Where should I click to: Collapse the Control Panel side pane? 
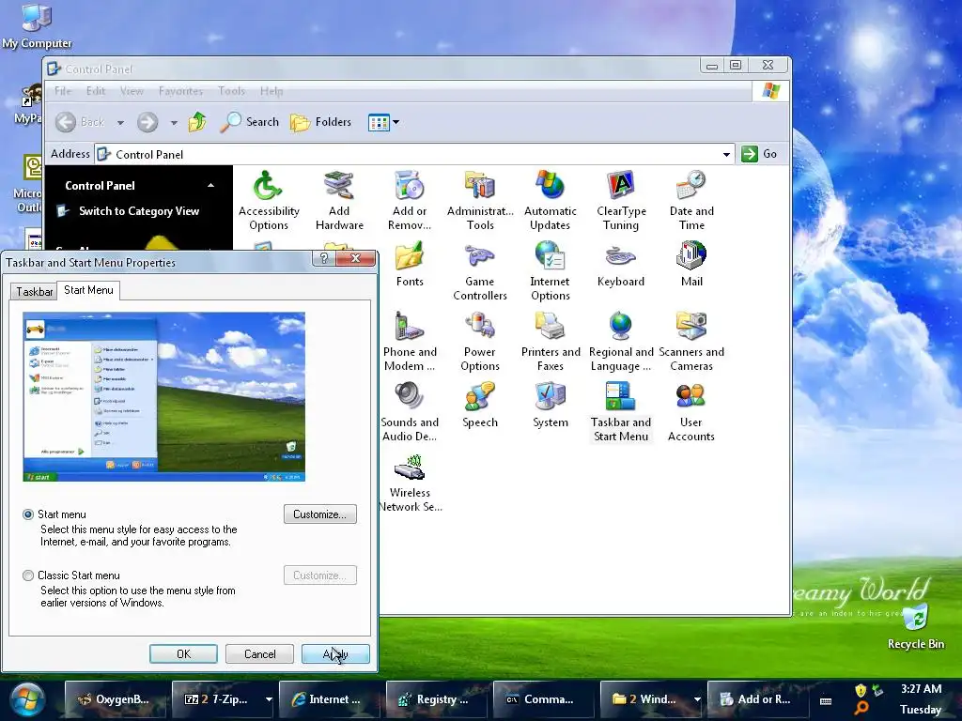tap(211, 185)
